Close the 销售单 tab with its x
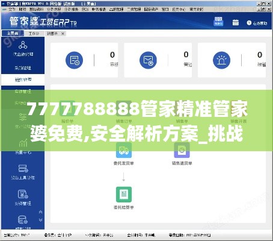The image size is (273, 241). [x=63, y=34]
